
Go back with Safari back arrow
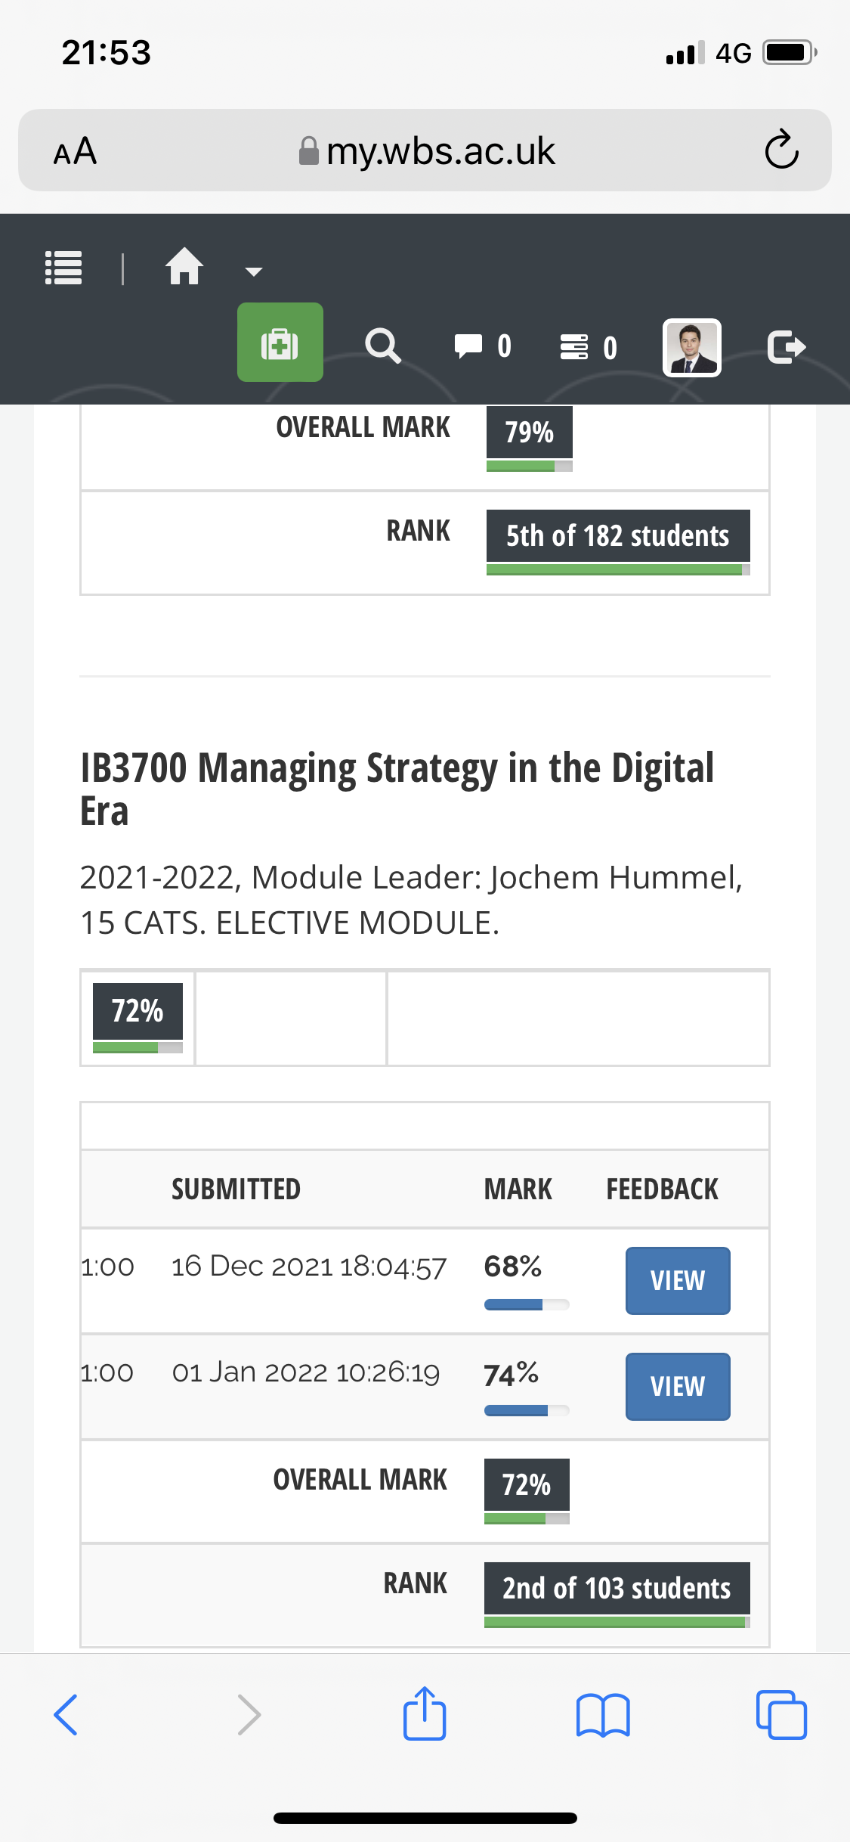click(66, 1715)
